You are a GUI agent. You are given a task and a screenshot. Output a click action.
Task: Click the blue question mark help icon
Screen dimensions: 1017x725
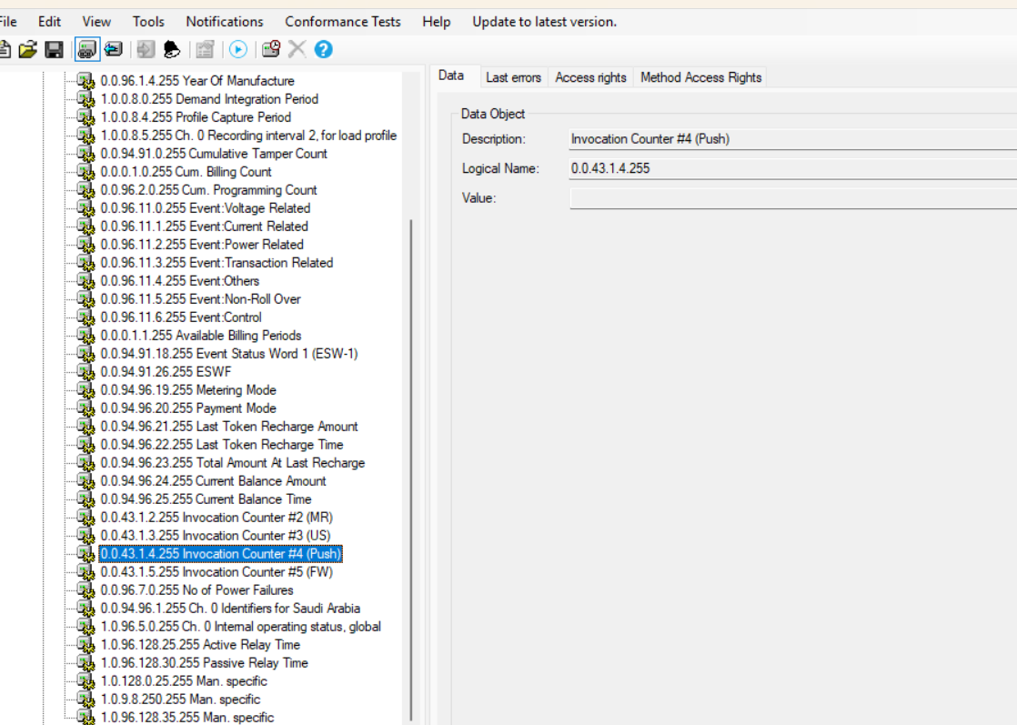324,49
